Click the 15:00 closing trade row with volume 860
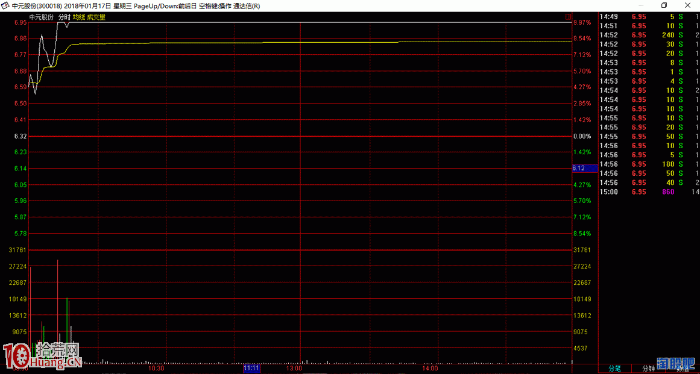Screen dimensions: 700x374 click(x=649, y=192)
